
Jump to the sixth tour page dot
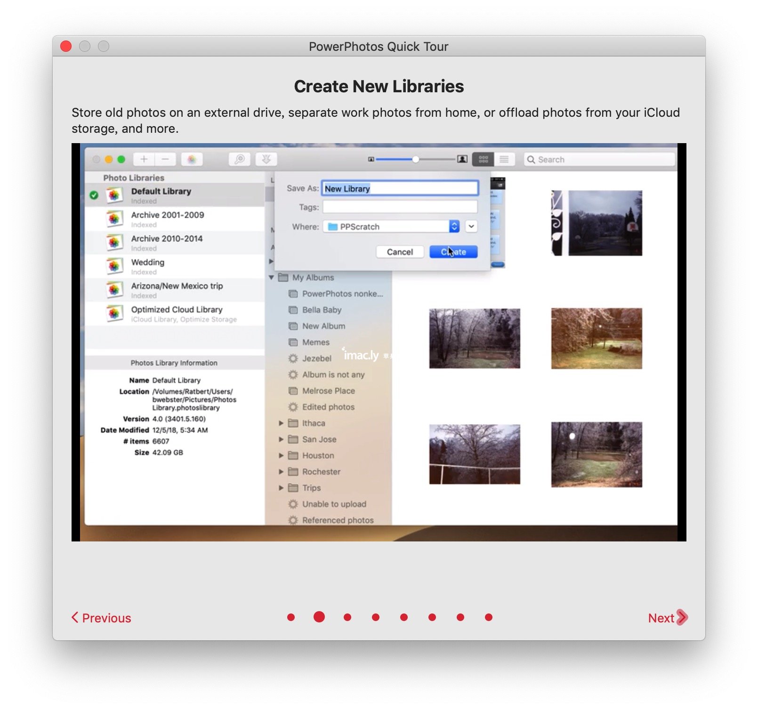click(432, 617)
